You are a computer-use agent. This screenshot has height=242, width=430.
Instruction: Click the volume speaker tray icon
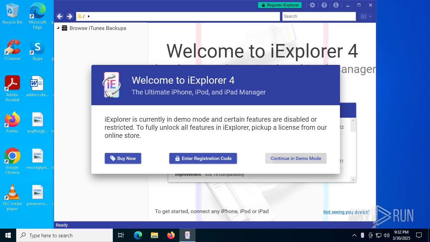(387, 235)
